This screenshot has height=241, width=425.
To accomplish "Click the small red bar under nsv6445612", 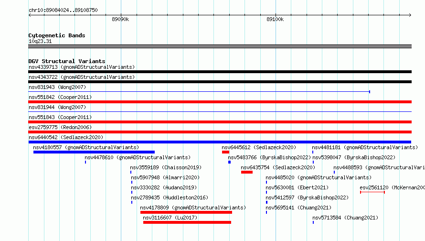I will [225, 152].
